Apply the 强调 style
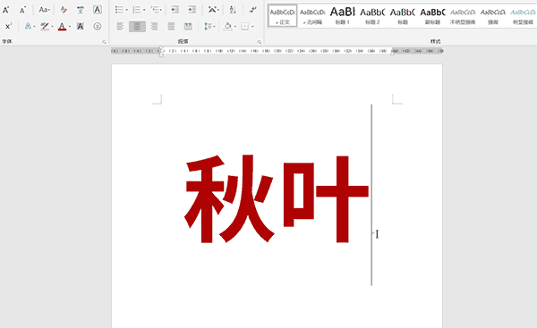This screenshot has height=328, width=537. [493, 16]
